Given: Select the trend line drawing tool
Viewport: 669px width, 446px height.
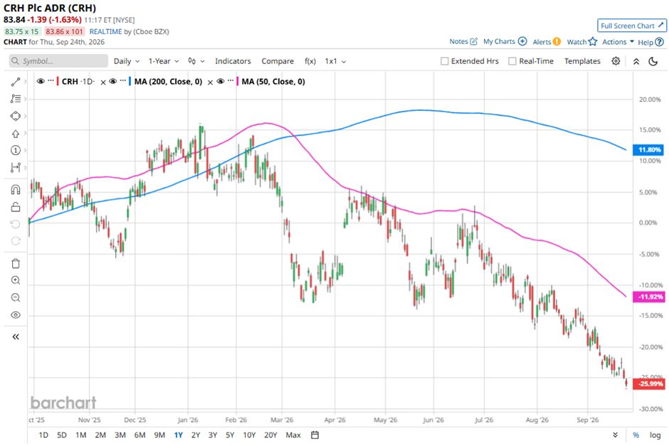Looking at the screenshot, I should tap(16, 82).
